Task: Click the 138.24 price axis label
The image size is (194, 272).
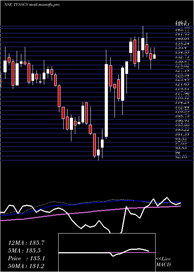Action: (x=182, y=44)
